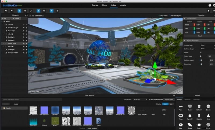215x130 pixels.
Task: Open the Player tab
Action: (105, 5)
